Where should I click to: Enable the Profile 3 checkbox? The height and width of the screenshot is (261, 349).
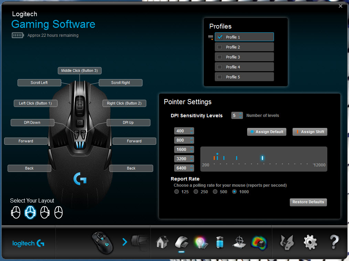[220, 57]
